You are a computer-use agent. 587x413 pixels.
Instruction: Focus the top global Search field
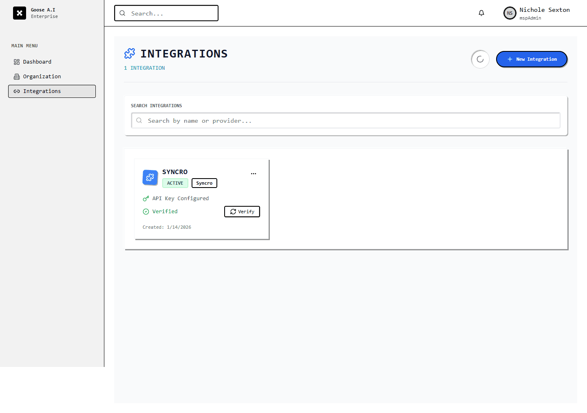171,13
